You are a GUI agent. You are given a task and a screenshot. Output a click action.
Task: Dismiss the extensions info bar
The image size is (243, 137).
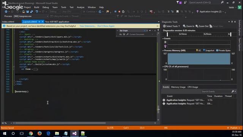point(158,26)
